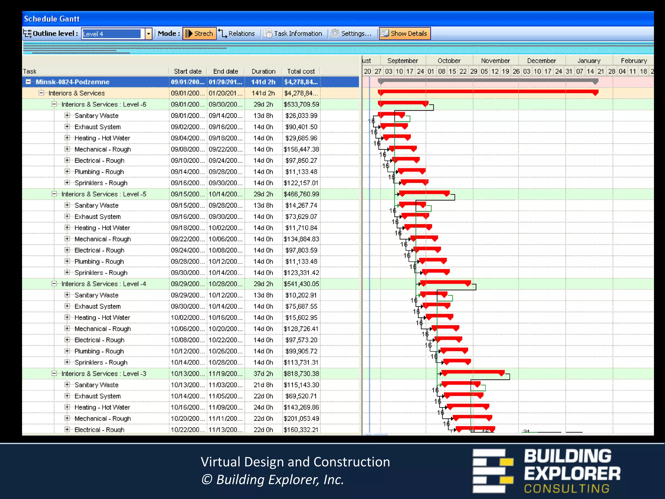Expand Electrical - Rough under Level -3
The height and width of the screenshot is (499, 665).
point(67,429)
